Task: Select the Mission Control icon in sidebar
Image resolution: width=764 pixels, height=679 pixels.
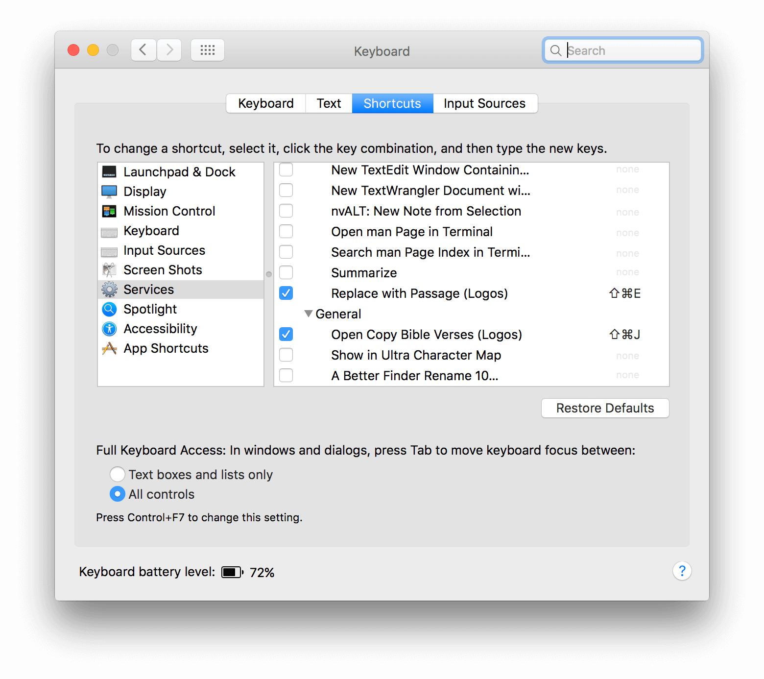Action: click(x=109, y=211)
